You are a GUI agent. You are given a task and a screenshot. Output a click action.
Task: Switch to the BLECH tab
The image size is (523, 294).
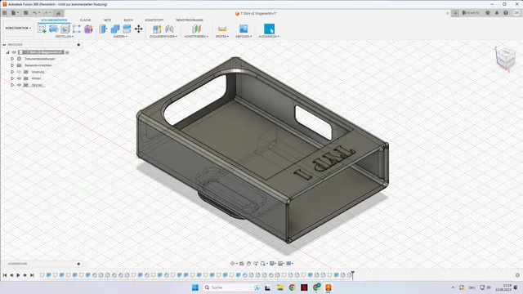(x=128, y=20)
